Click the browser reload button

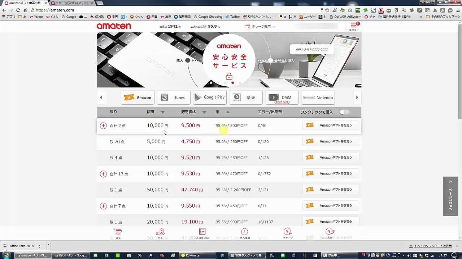coord(18,10)
